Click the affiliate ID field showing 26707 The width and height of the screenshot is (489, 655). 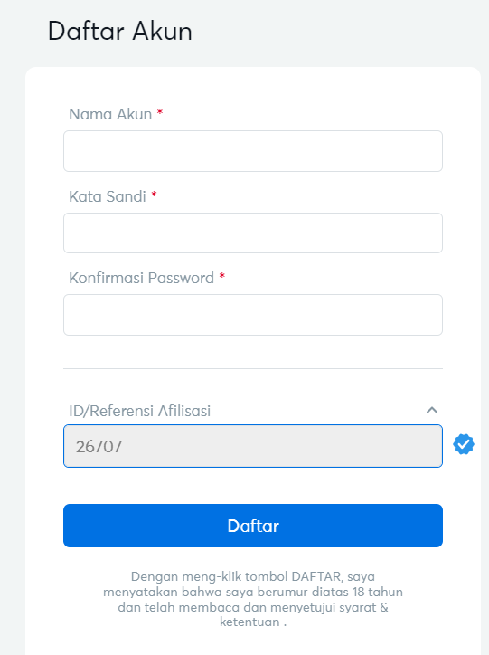coord(253,446)
